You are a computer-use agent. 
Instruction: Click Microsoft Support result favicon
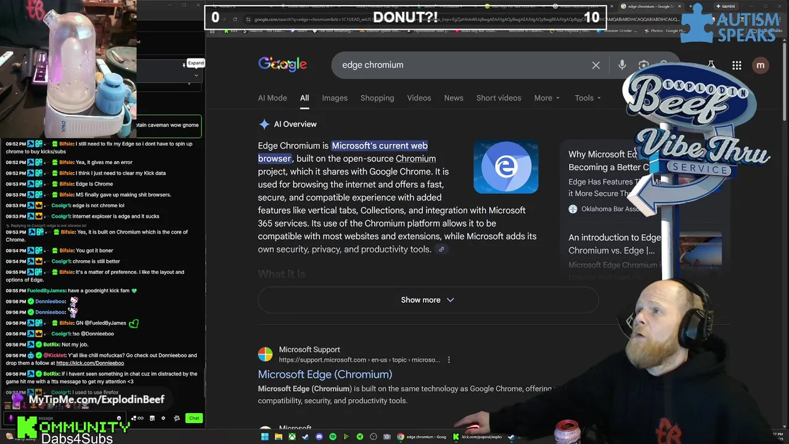[x=265, y=355]
